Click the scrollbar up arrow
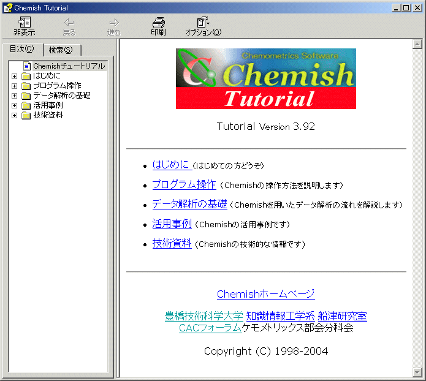 (x=417, y=44)
